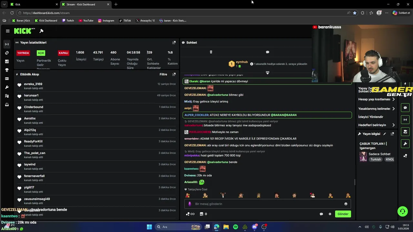The height and width of the screenshot is (232, 413).
Task: Click the Windows Start button
Action: pos(149,227)
